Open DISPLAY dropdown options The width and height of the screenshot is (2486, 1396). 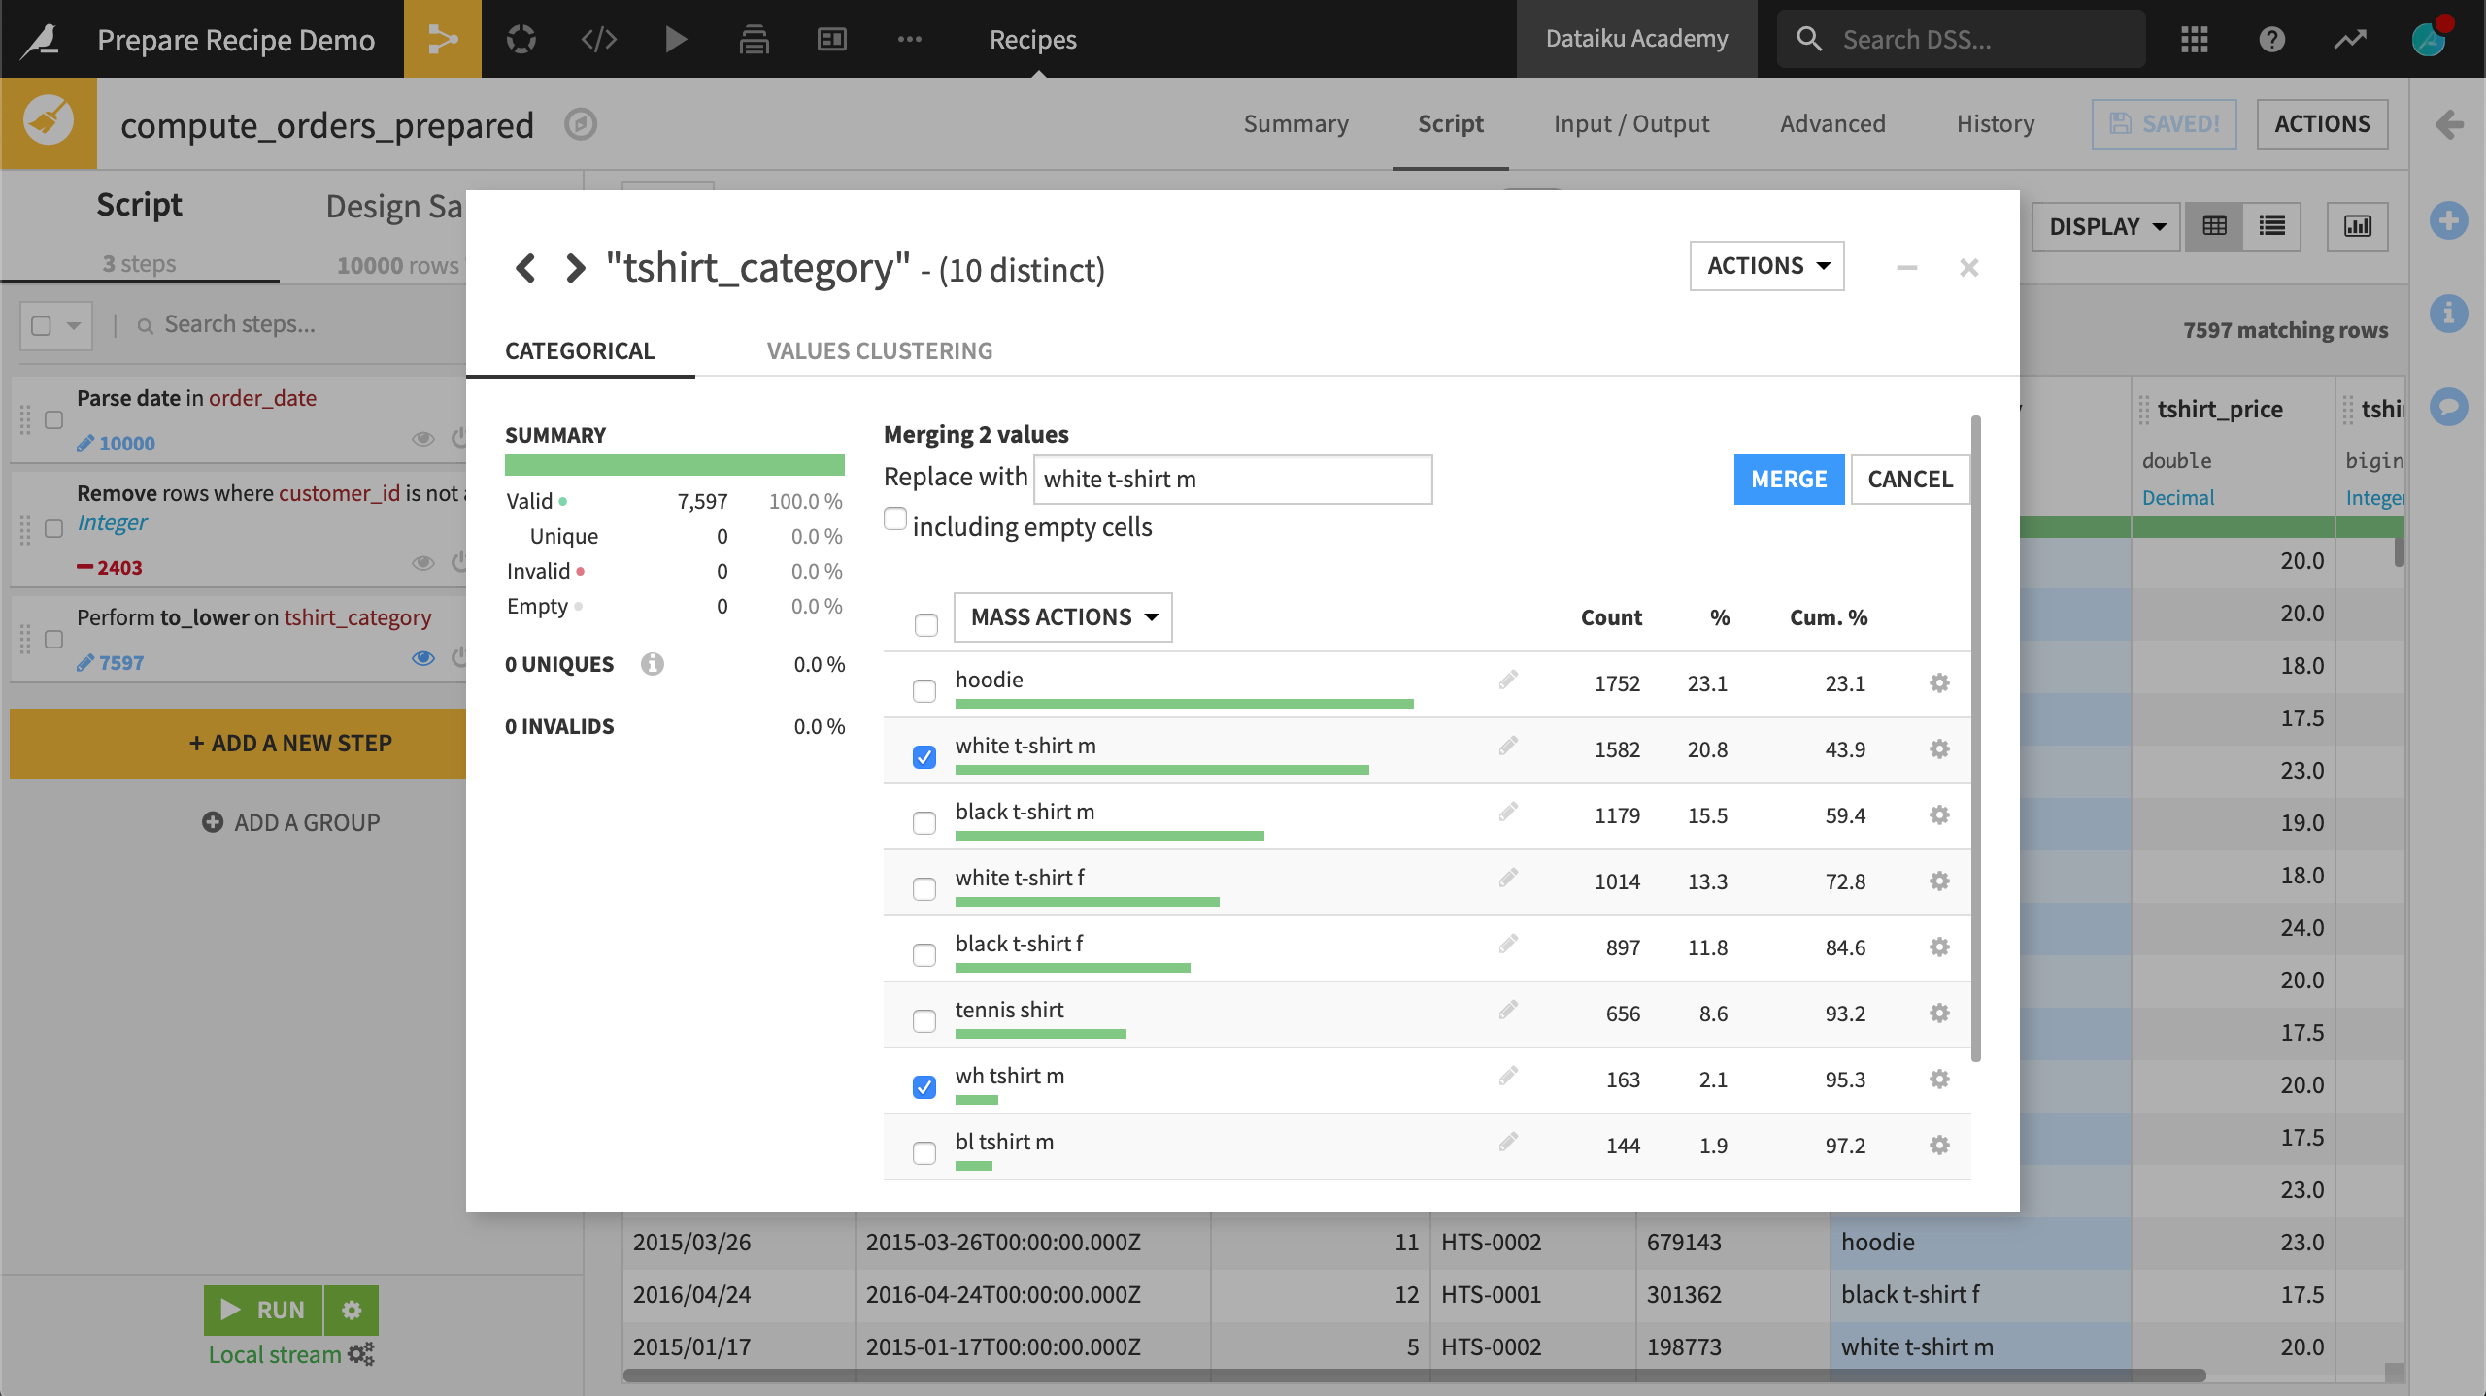coord(2101,227)
